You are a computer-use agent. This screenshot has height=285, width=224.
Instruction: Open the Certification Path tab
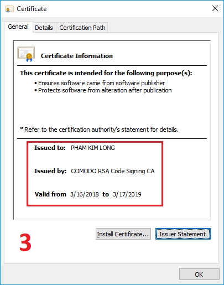click(82, 28)
